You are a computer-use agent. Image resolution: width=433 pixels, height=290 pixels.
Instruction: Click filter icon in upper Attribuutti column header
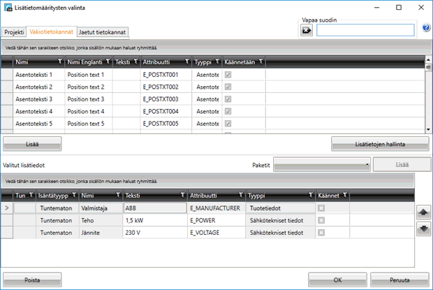(186, 62)
